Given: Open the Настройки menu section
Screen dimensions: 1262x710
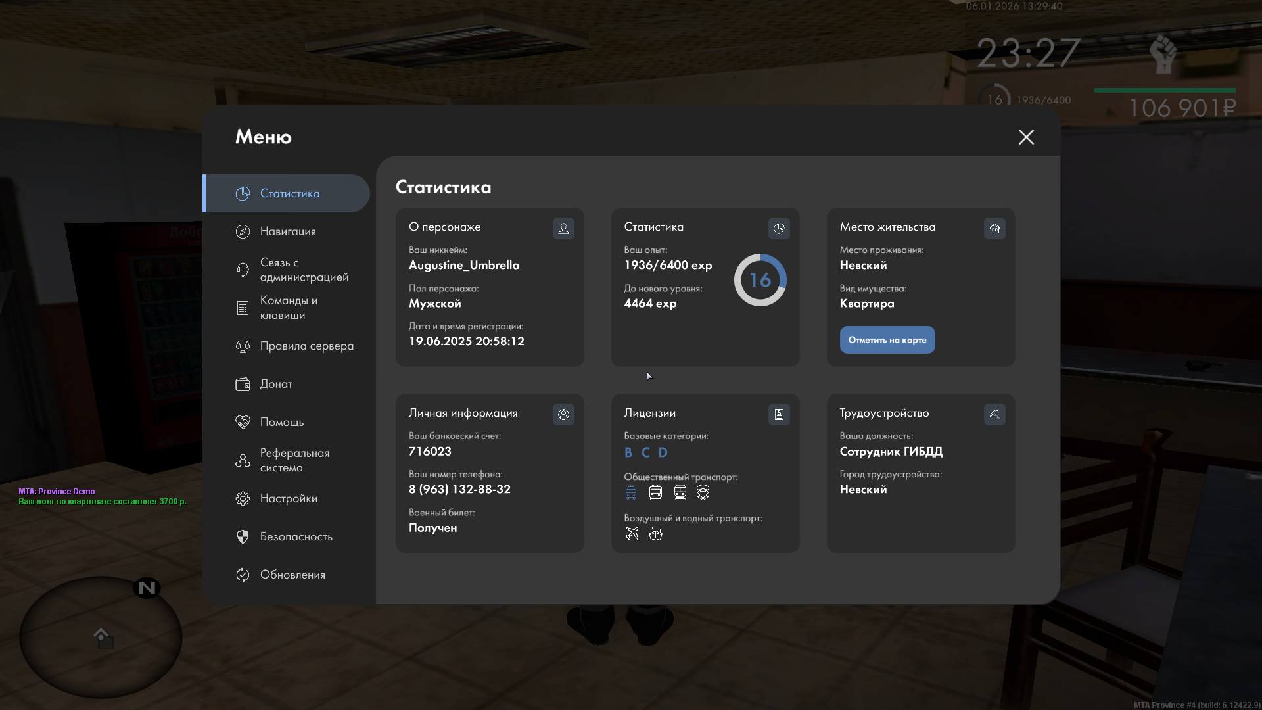Looking at the screenshot, I should click(288, 498).
